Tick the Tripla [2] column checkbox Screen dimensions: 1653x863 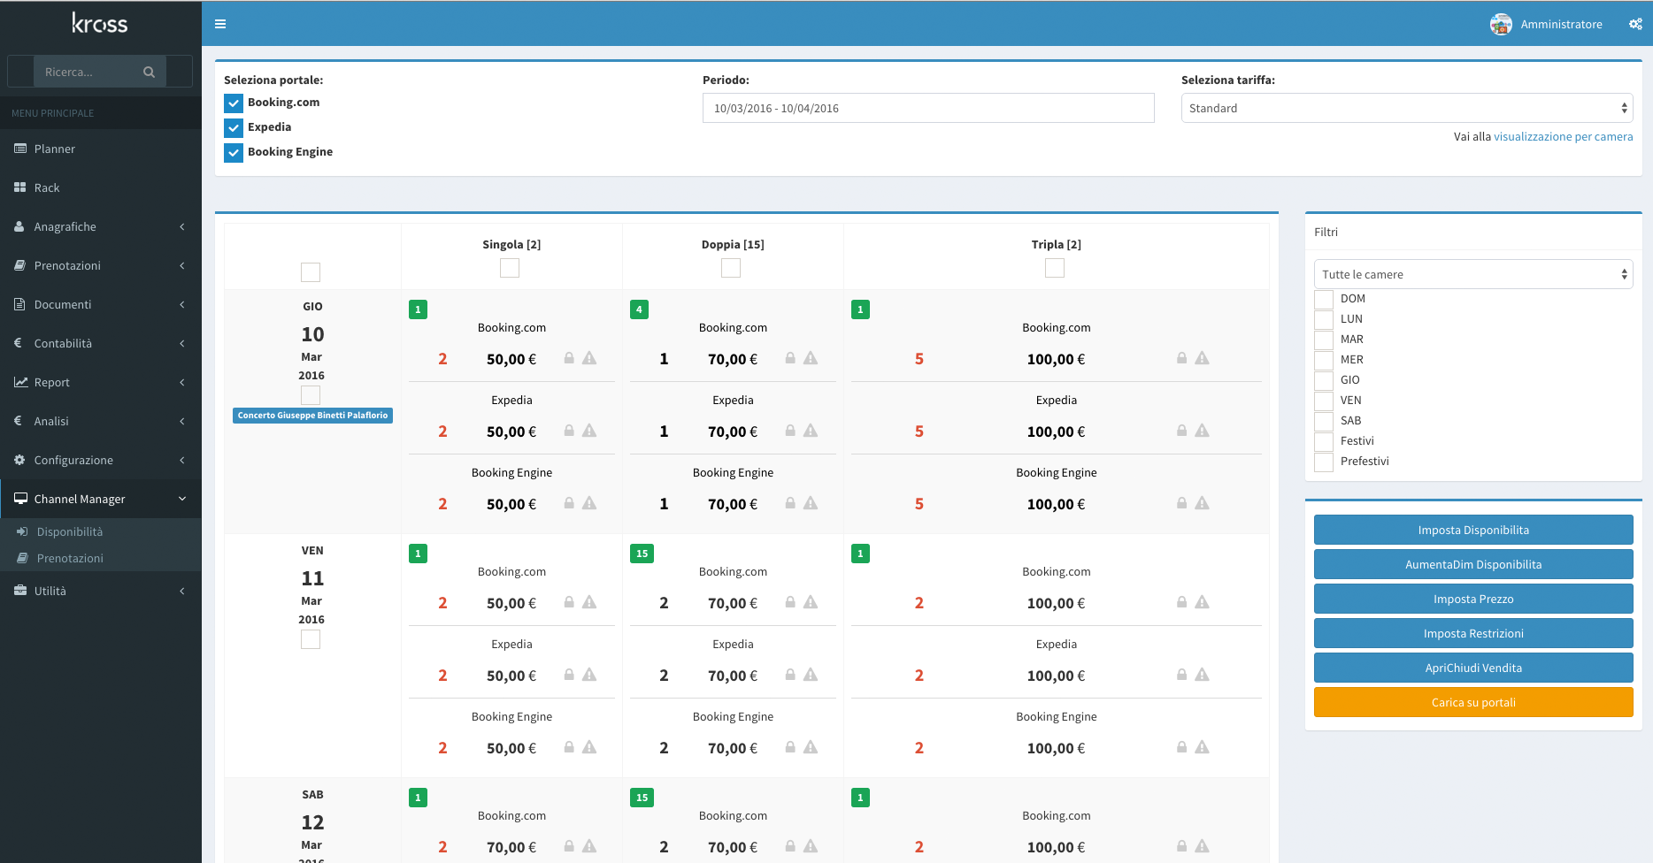[x=1055, y=268]
